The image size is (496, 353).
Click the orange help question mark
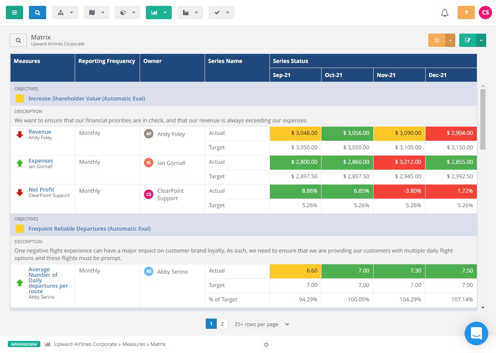pyautogui.click(x=466, y=12)
